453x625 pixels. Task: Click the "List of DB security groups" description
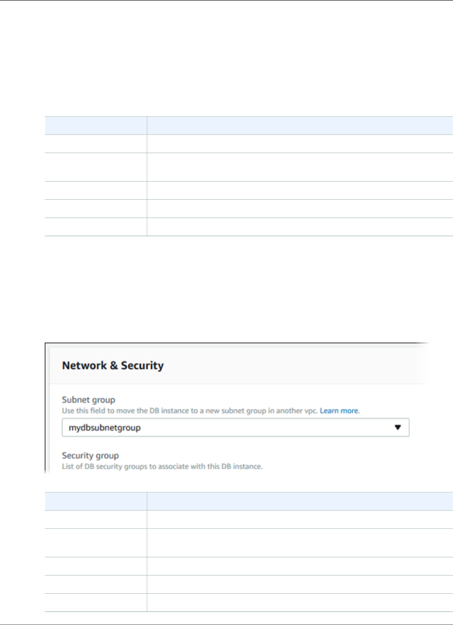162,466
